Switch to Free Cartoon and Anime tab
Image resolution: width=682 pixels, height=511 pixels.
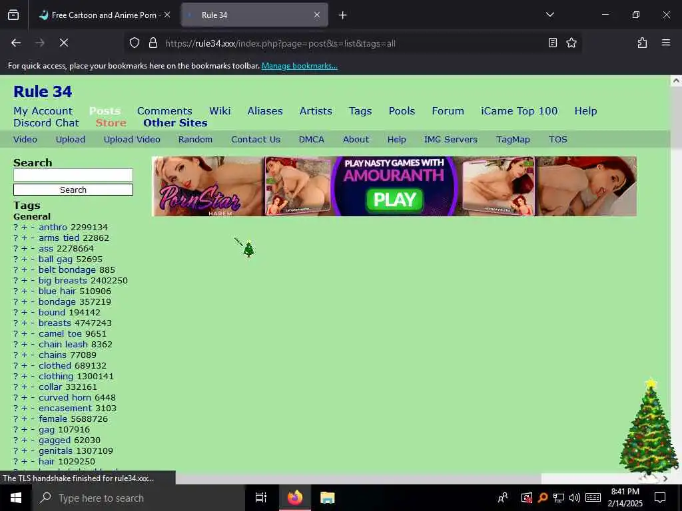[x=104, y=15]
